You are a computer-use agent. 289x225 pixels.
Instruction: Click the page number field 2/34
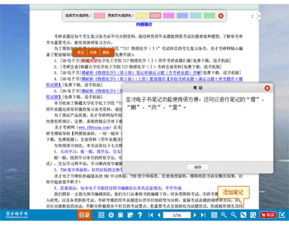click(177, 215)
